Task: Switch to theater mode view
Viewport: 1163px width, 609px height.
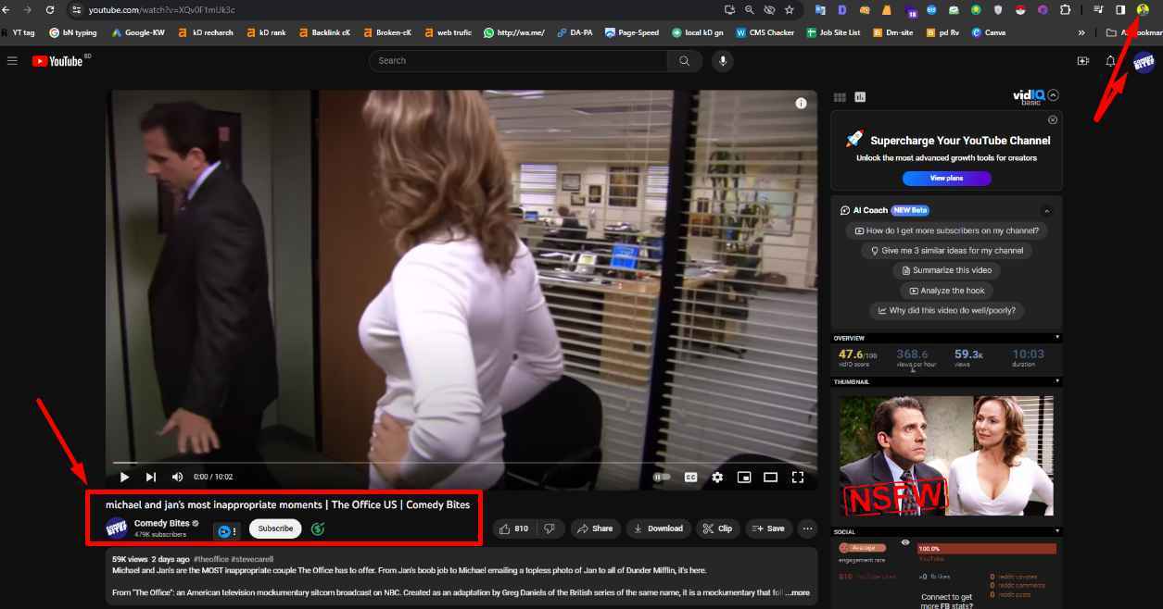Action: pyautogui.click(x=770, y=478)
